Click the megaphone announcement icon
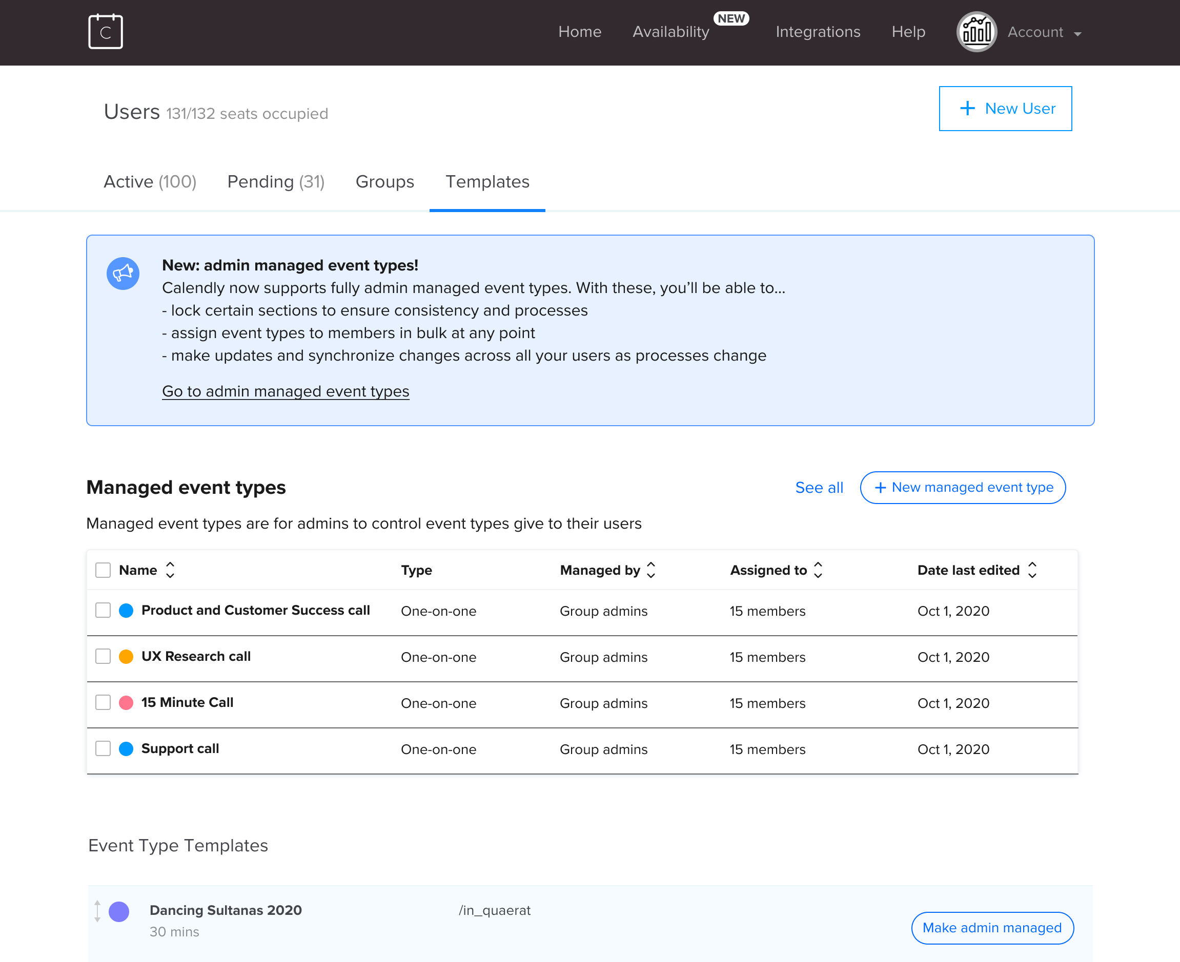This screenshot has width=1180, height=962. [x=123, y=273]
